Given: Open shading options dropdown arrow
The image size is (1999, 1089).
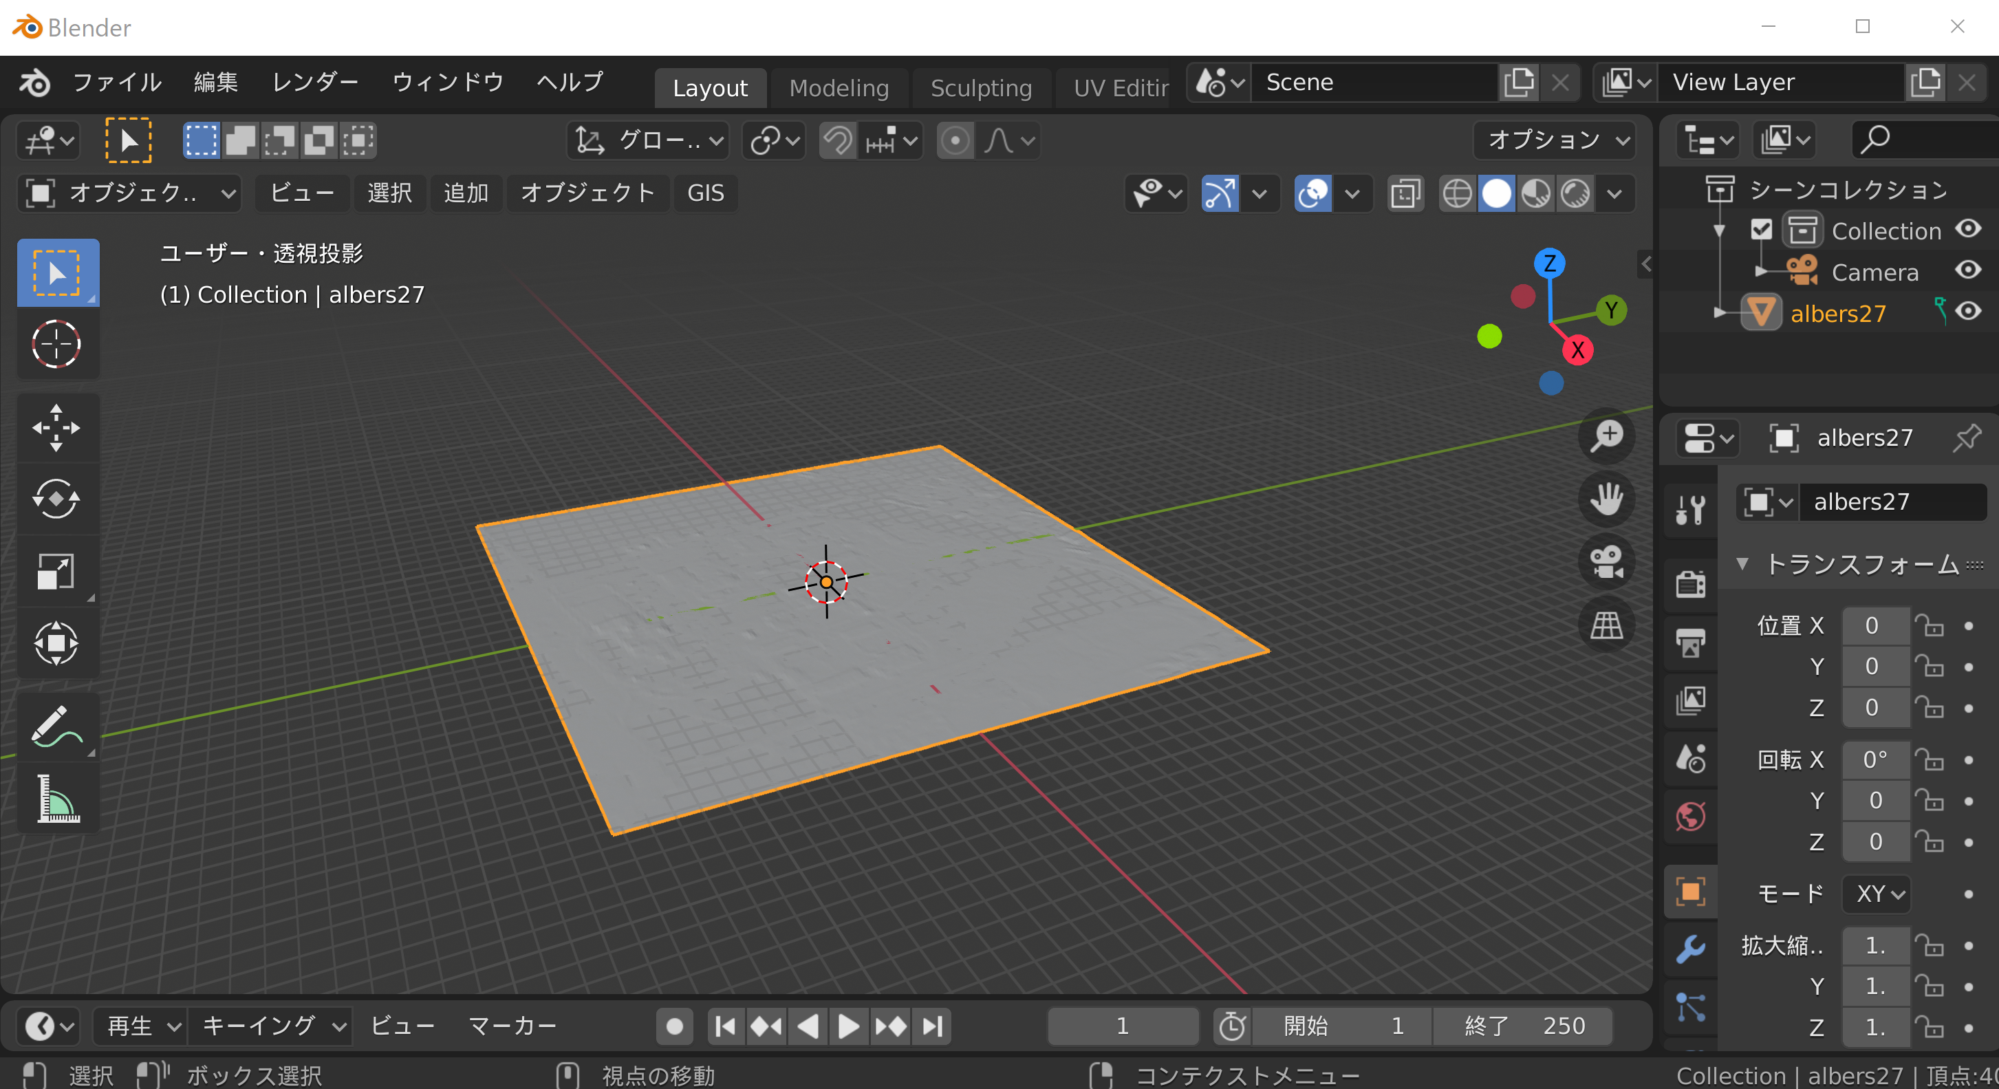Looking at the screenshot, I should click(x=1615, y=193).
